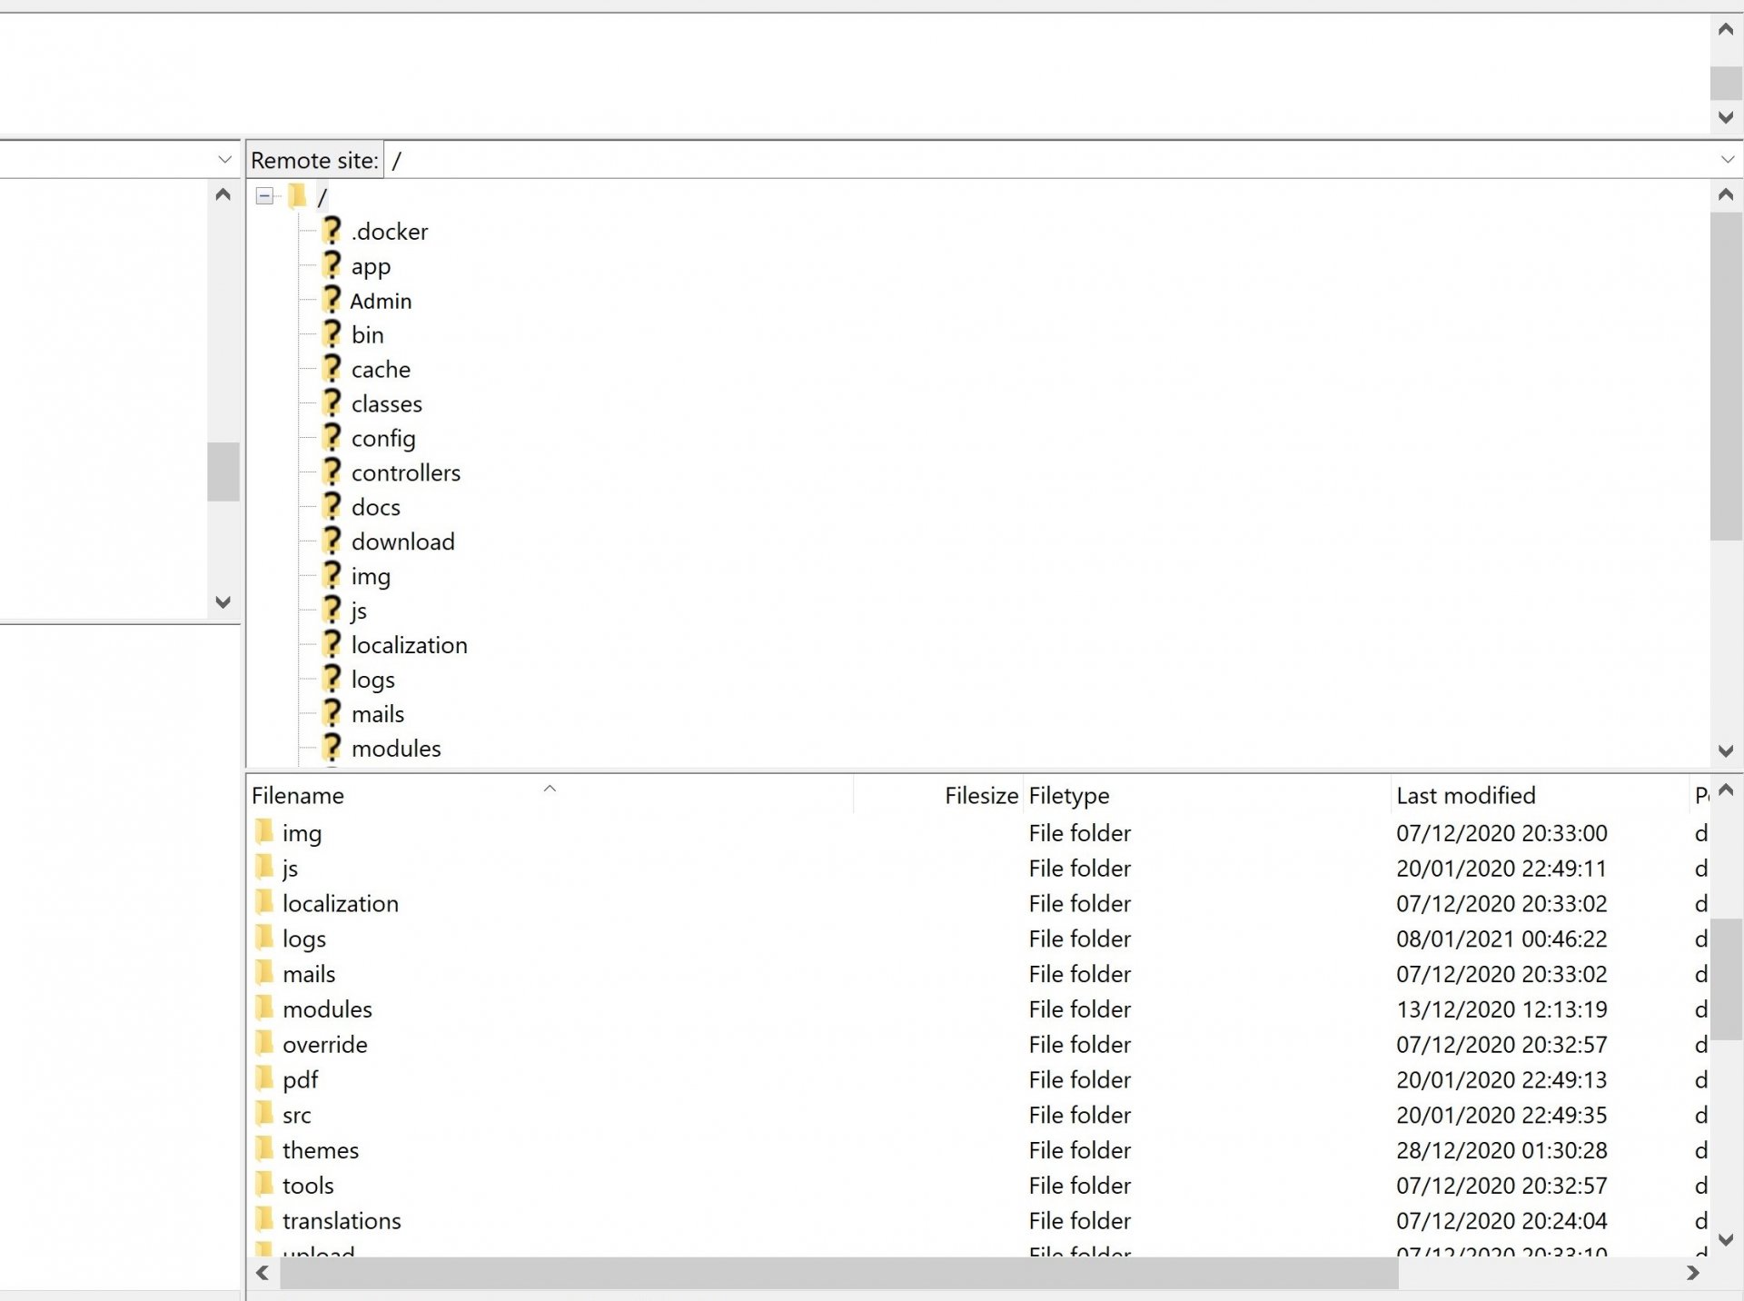
Task: Click the question-mark icon beside config
Action: click(332, 438)
